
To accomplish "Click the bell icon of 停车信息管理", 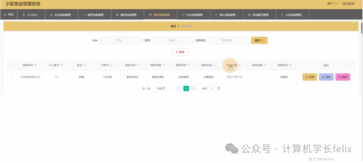I will pyautogui.click(x=216, y=15).
